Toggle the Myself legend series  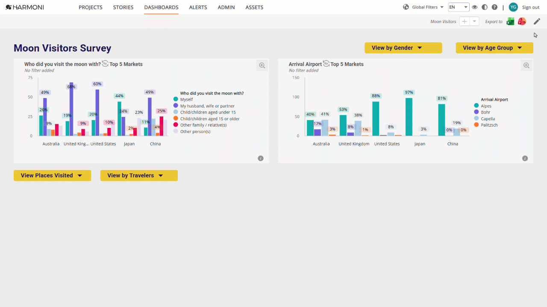coord(183,99)
